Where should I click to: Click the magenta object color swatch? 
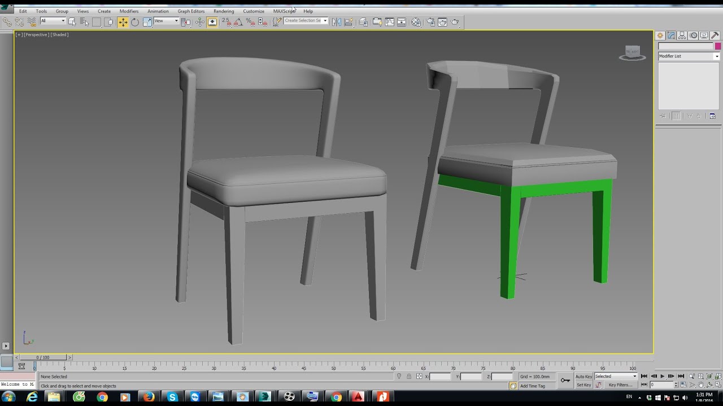[718, 46]
